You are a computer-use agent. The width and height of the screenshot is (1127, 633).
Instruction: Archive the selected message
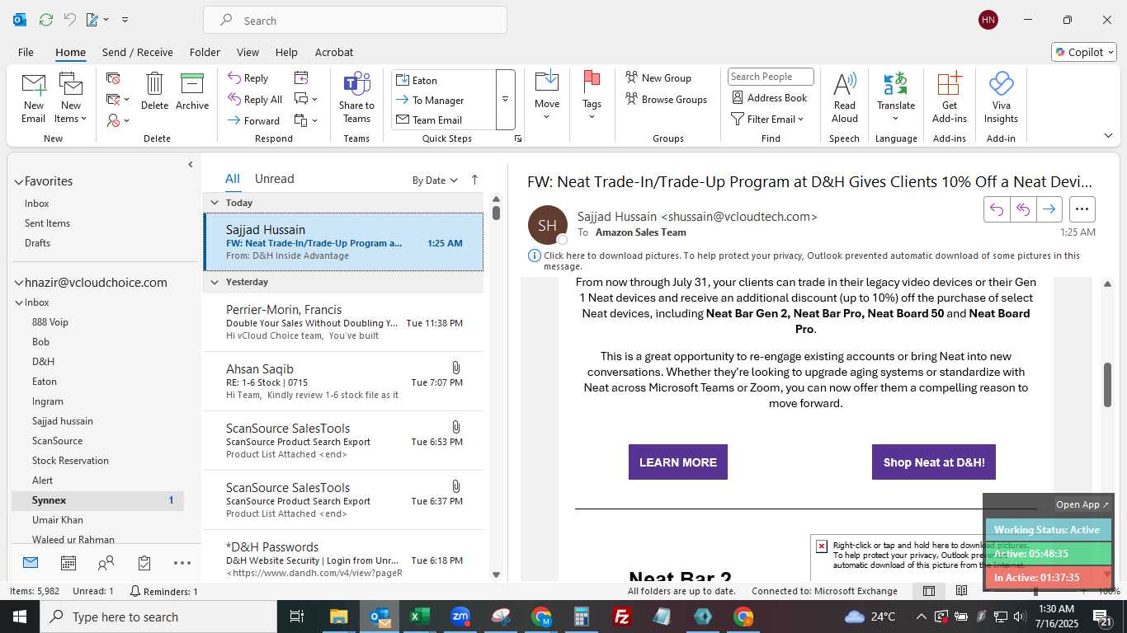point(192,91)
